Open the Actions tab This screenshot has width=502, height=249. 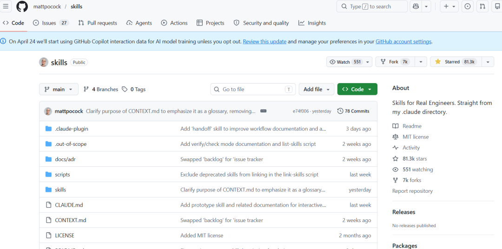coord(174,23)
